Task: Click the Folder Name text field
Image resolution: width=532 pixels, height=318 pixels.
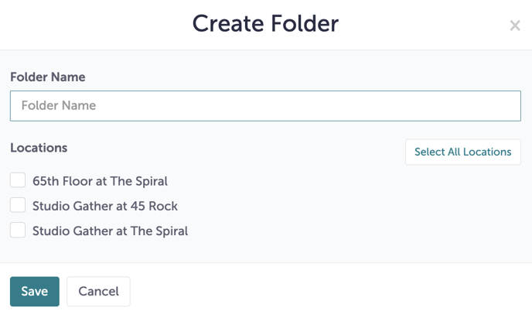Action: point(265,106)
